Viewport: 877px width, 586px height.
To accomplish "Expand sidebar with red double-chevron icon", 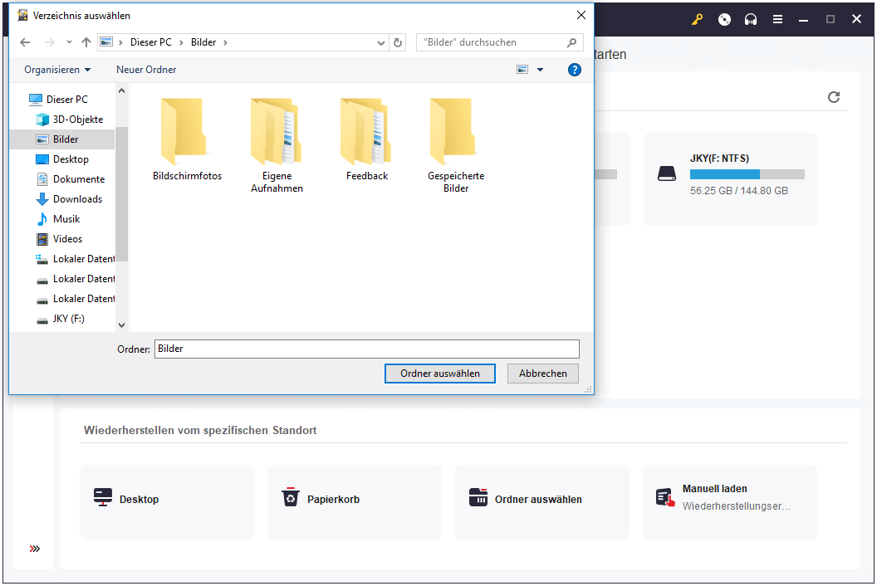I will pyautogui.click(x=35, y=549).
